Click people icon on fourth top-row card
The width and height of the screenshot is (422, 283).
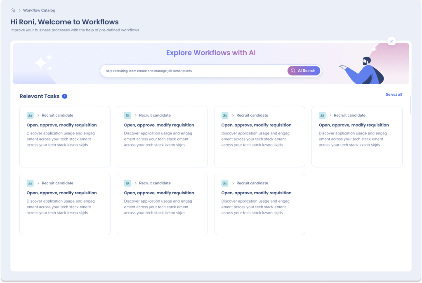[322, 116]
